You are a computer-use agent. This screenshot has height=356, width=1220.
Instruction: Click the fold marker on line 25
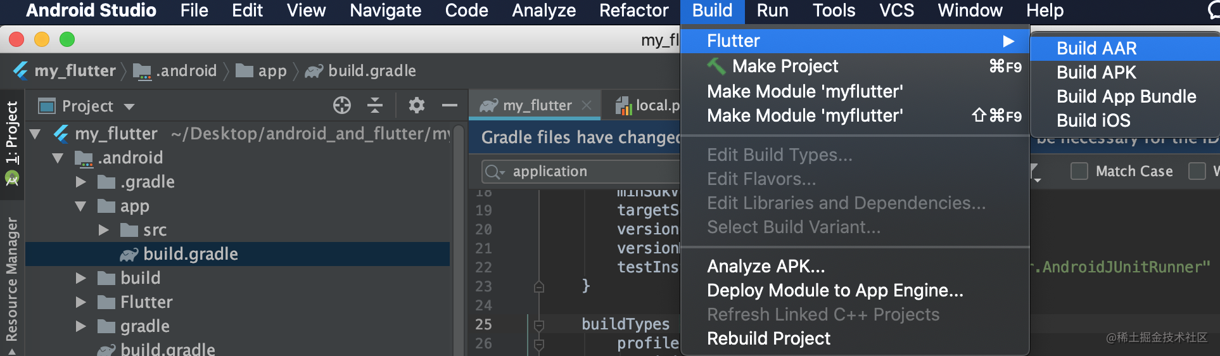pyautogui.click(x=539, y=325)
